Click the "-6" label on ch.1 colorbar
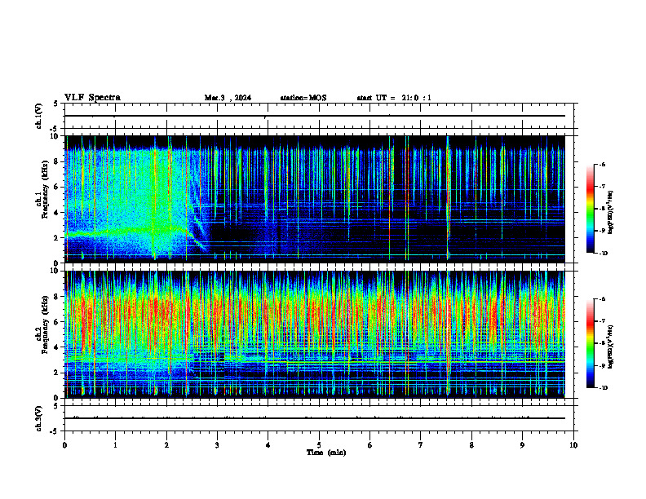This screenshot has width=646, height=499. pyautogui.click(x=602, y=164)
